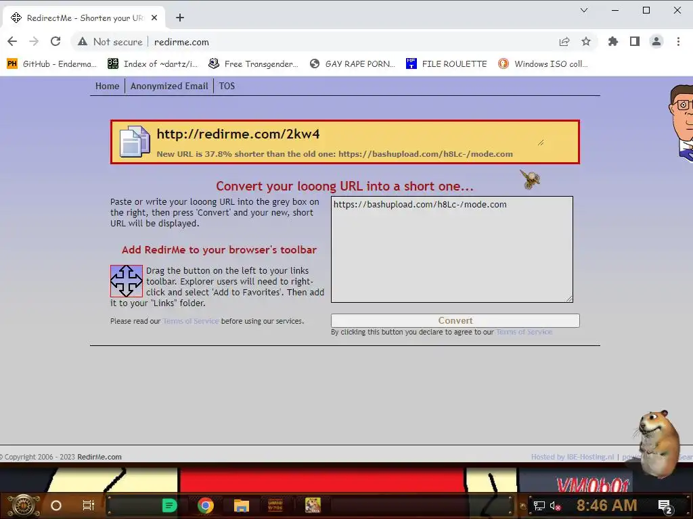Click the resize handle of the URL textarea
This screenshot has width=693, height=519.
tap(569, 299)
